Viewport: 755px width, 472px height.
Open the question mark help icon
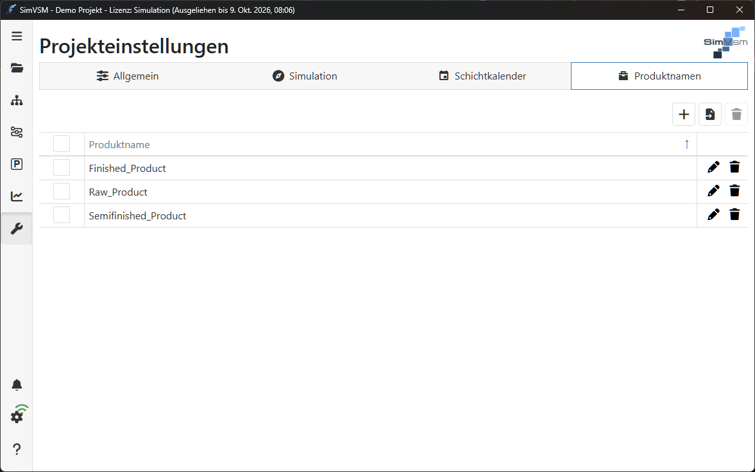coord(17,449)
